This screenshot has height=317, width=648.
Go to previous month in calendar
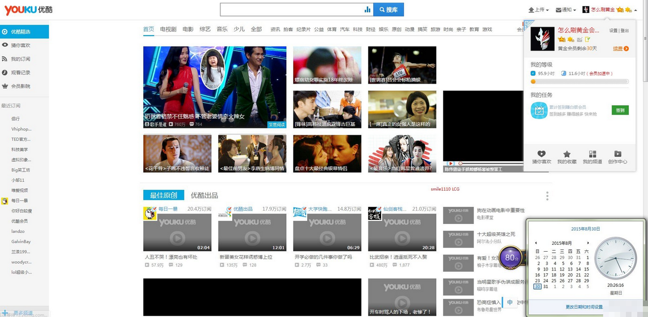coord(536,243)
